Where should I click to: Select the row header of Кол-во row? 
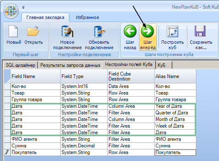coord(7,86)
